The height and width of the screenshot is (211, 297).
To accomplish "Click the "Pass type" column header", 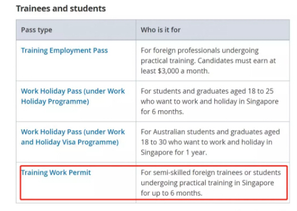I will (36, 30).
